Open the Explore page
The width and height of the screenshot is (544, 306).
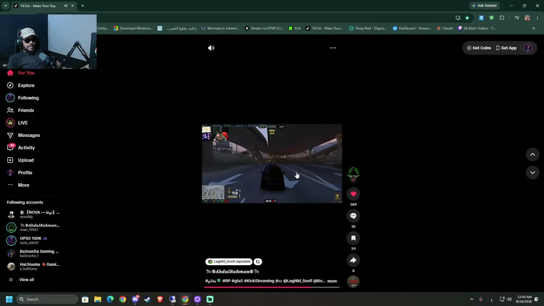click(x=26, y=85)
